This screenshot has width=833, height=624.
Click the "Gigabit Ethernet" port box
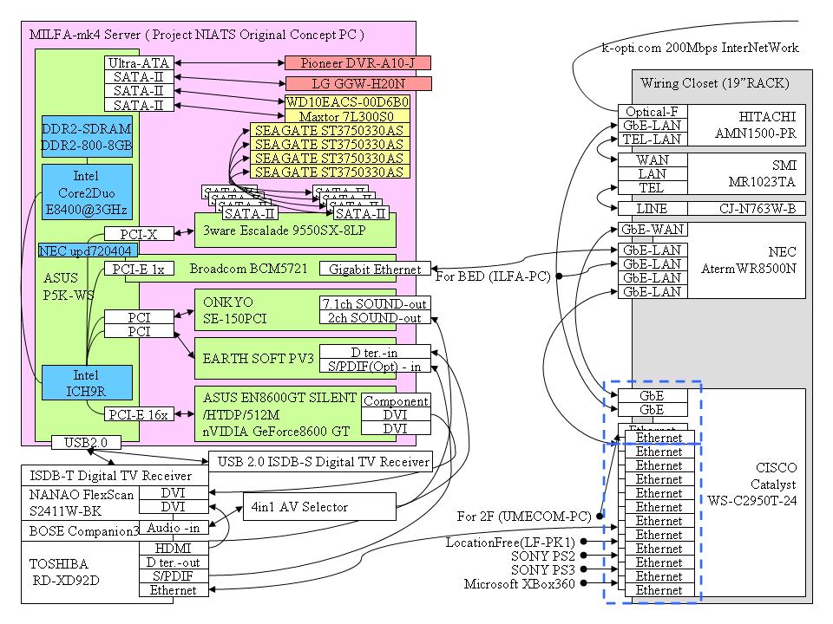click(x=375, y=269)
